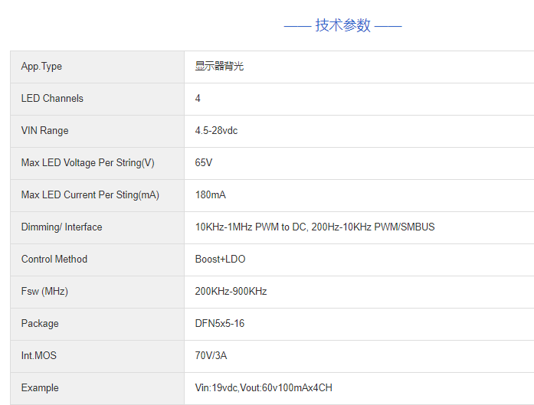The height and width of the screenshot is (405, 534).
Task: Select Max LED Current Per Sting(mA) label
Action: (x=90, y=195)
